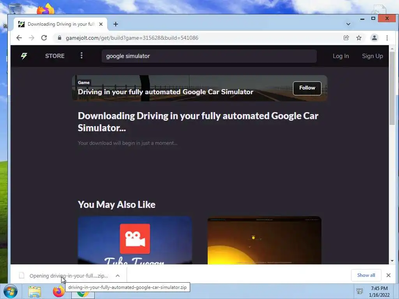
Task: Open Firefox from the taskbar
Action: click(x=59, y=291)
